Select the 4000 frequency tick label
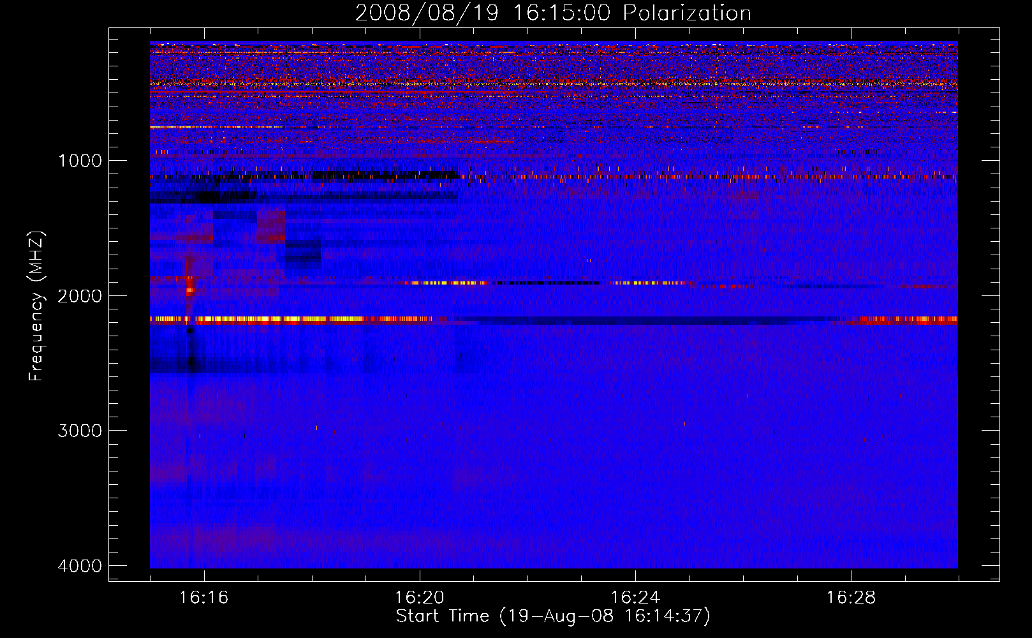 click(80, 566)
